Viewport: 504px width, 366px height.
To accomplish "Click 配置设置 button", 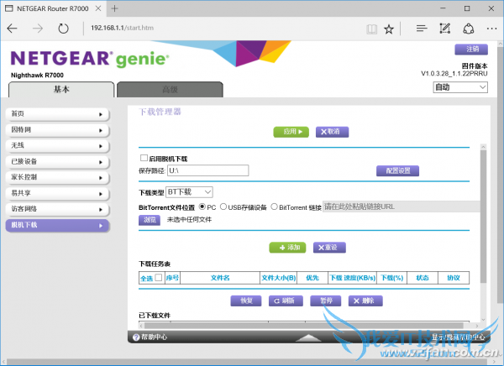I will 397,171.
